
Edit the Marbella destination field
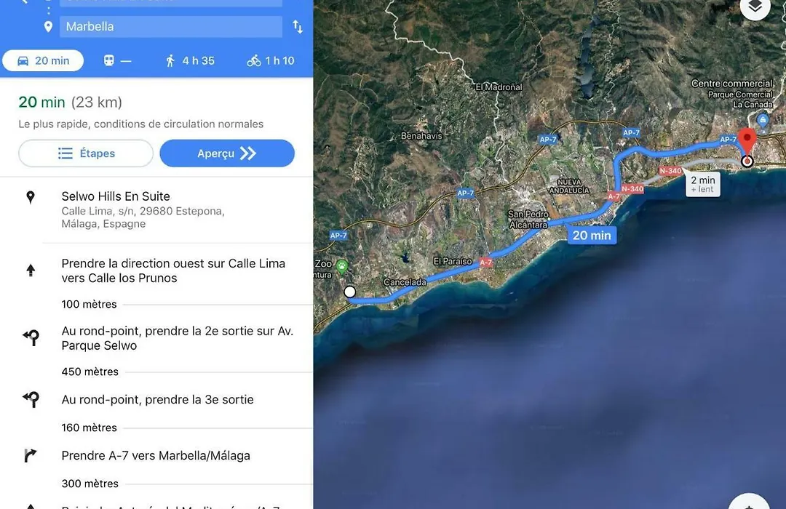(x=171, y=27)
